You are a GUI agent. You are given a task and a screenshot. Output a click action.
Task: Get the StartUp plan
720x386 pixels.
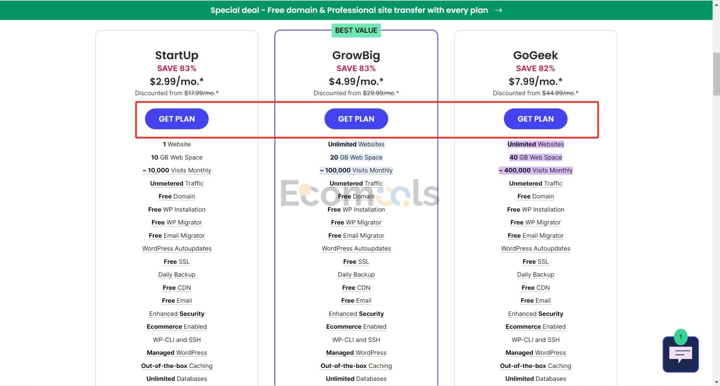click(x=177, y=119)
